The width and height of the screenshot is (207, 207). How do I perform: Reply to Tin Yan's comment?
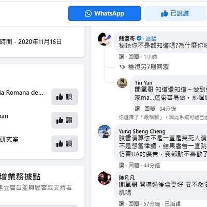(150, 109)
